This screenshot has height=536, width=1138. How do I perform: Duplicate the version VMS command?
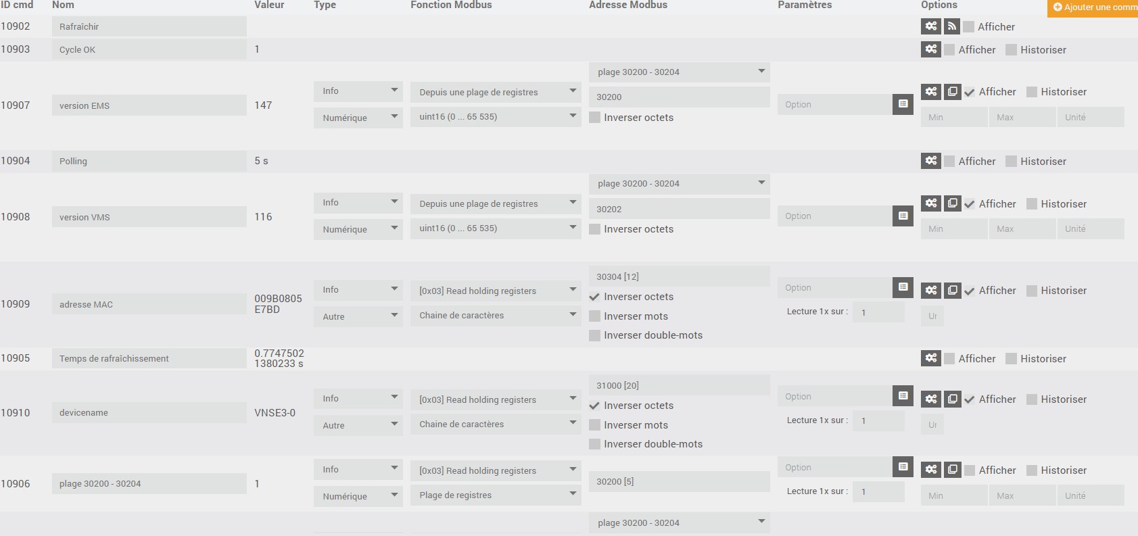point(952,203)
